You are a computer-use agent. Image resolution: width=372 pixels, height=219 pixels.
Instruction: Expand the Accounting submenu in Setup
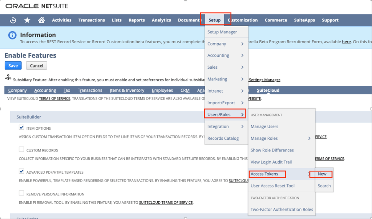(225, 56)
